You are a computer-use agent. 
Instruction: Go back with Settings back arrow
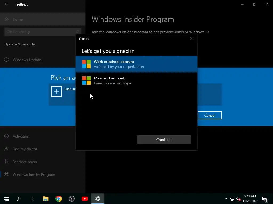(x=6, y=4)
